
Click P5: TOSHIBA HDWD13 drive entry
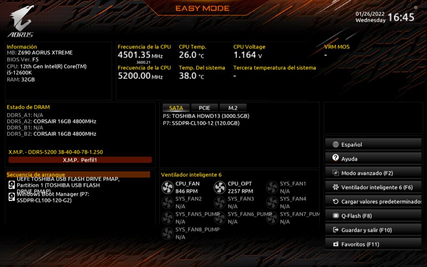tap(206, 116)
